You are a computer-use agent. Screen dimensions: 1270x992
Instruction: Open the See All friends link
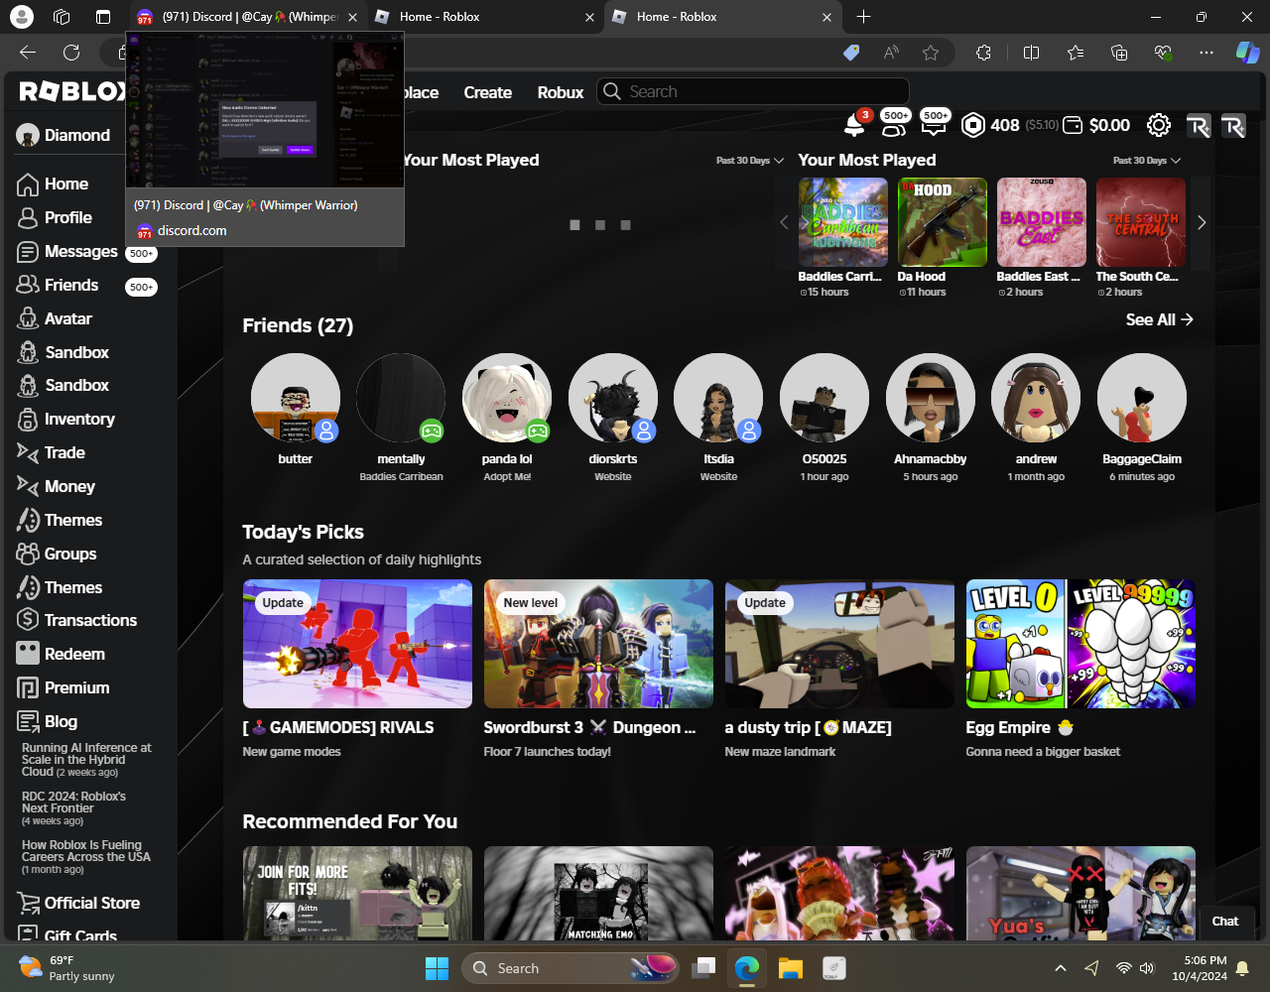point(1160,319)
